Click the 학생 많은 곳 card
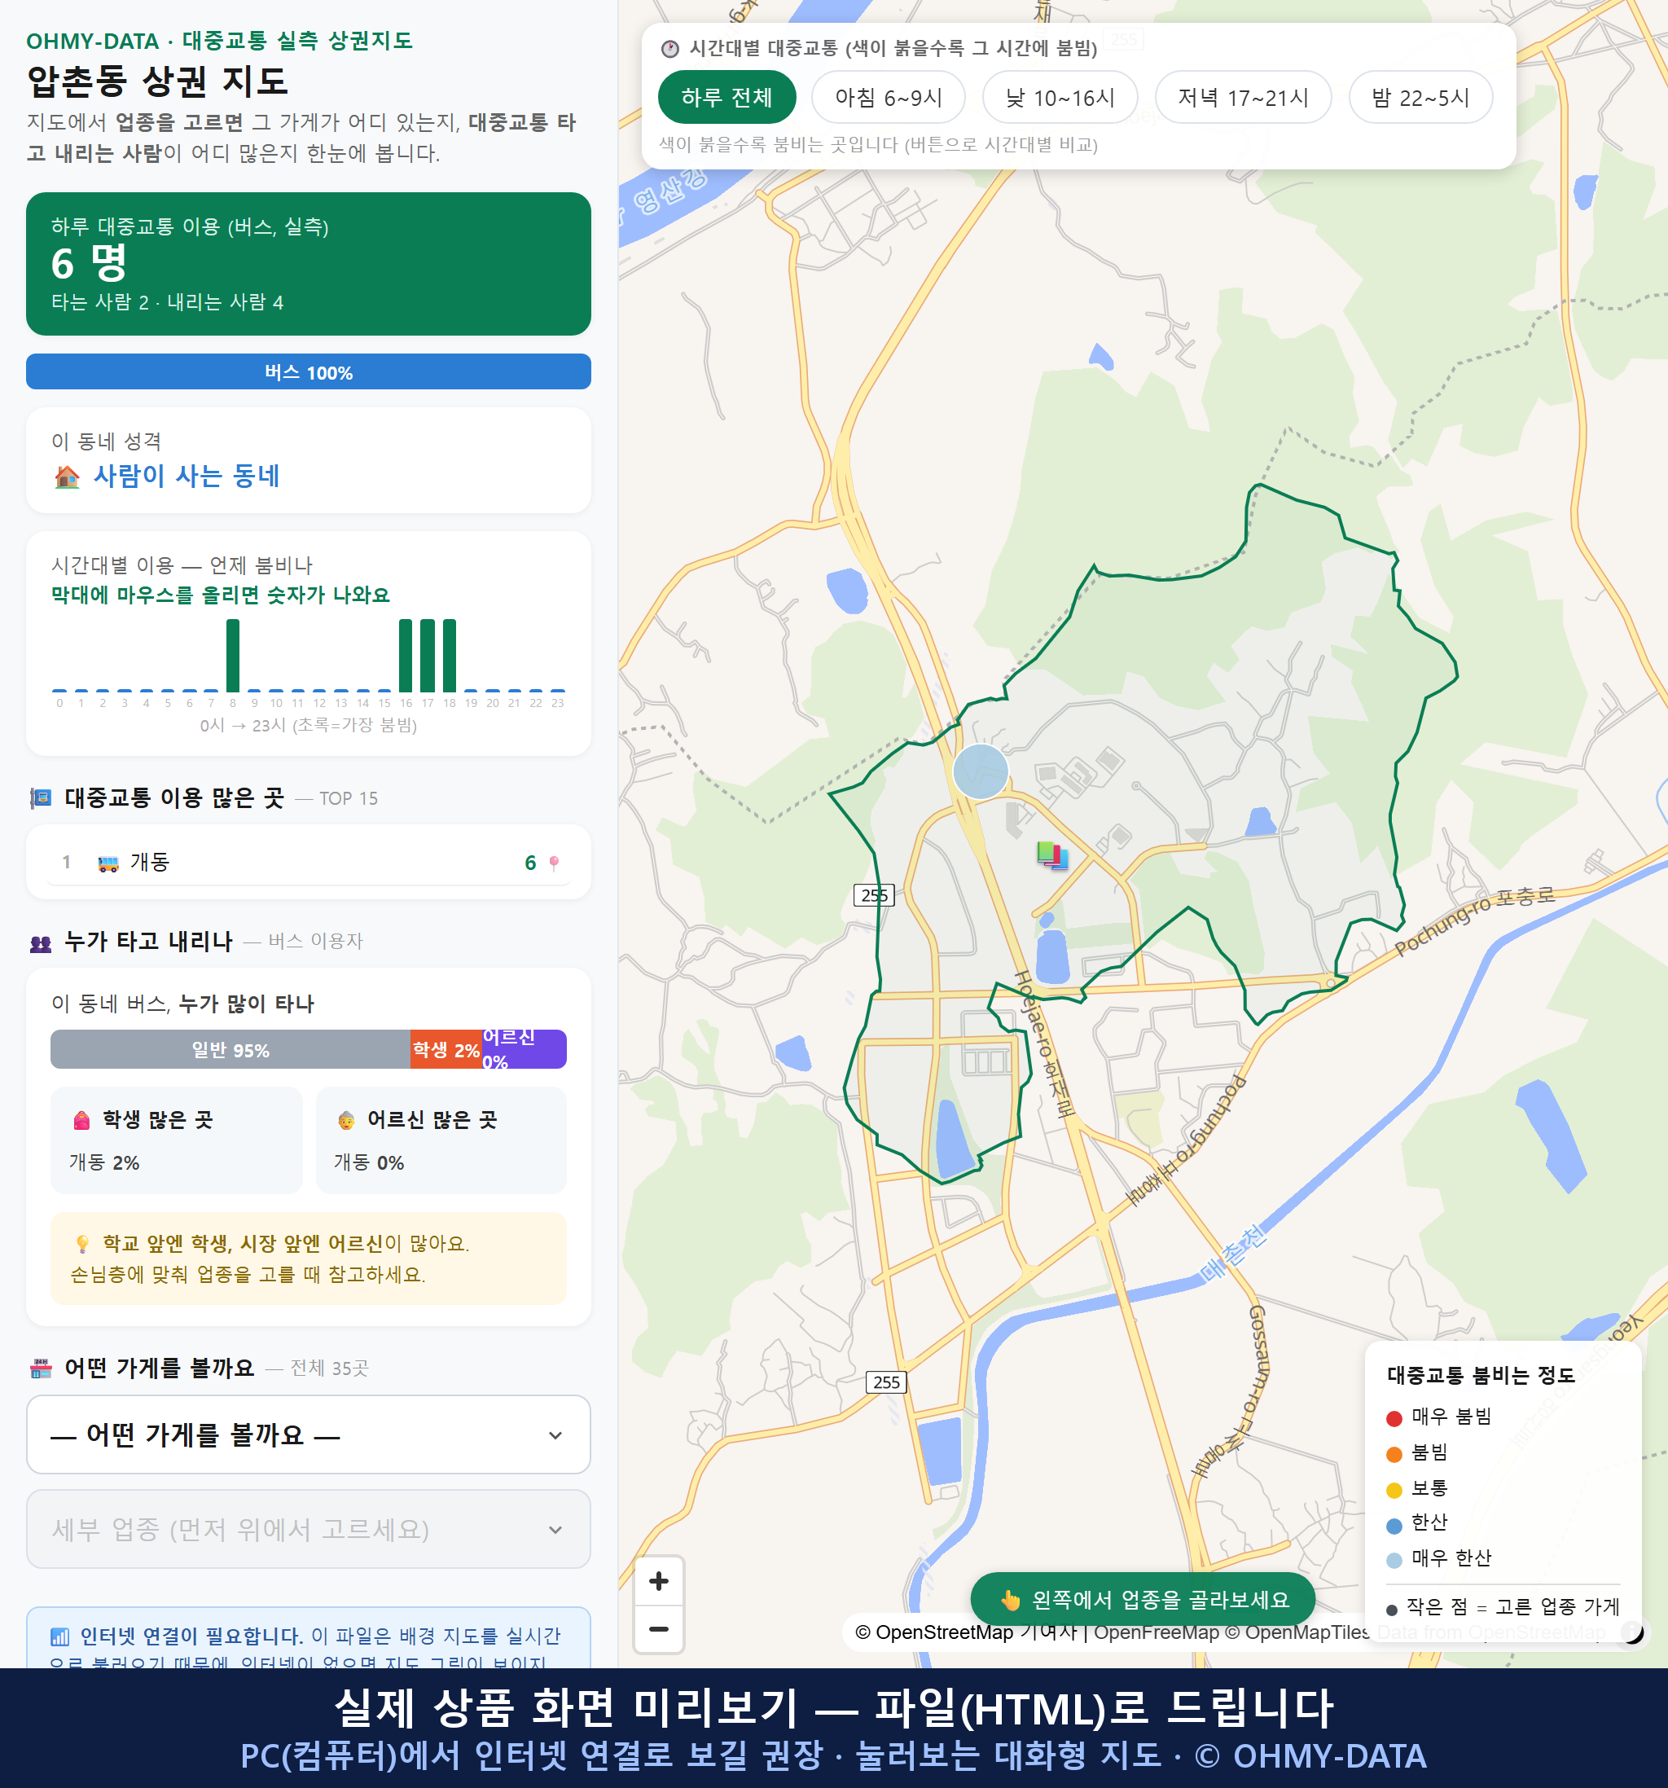 point(176,1140)
